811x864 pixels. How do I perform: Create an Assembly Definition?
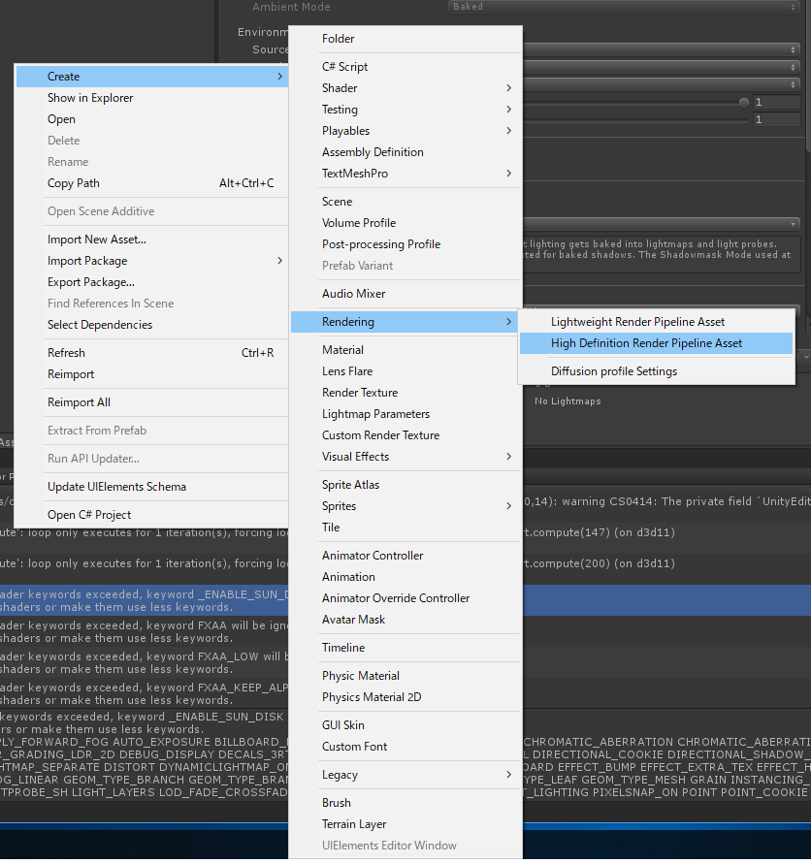405,152
